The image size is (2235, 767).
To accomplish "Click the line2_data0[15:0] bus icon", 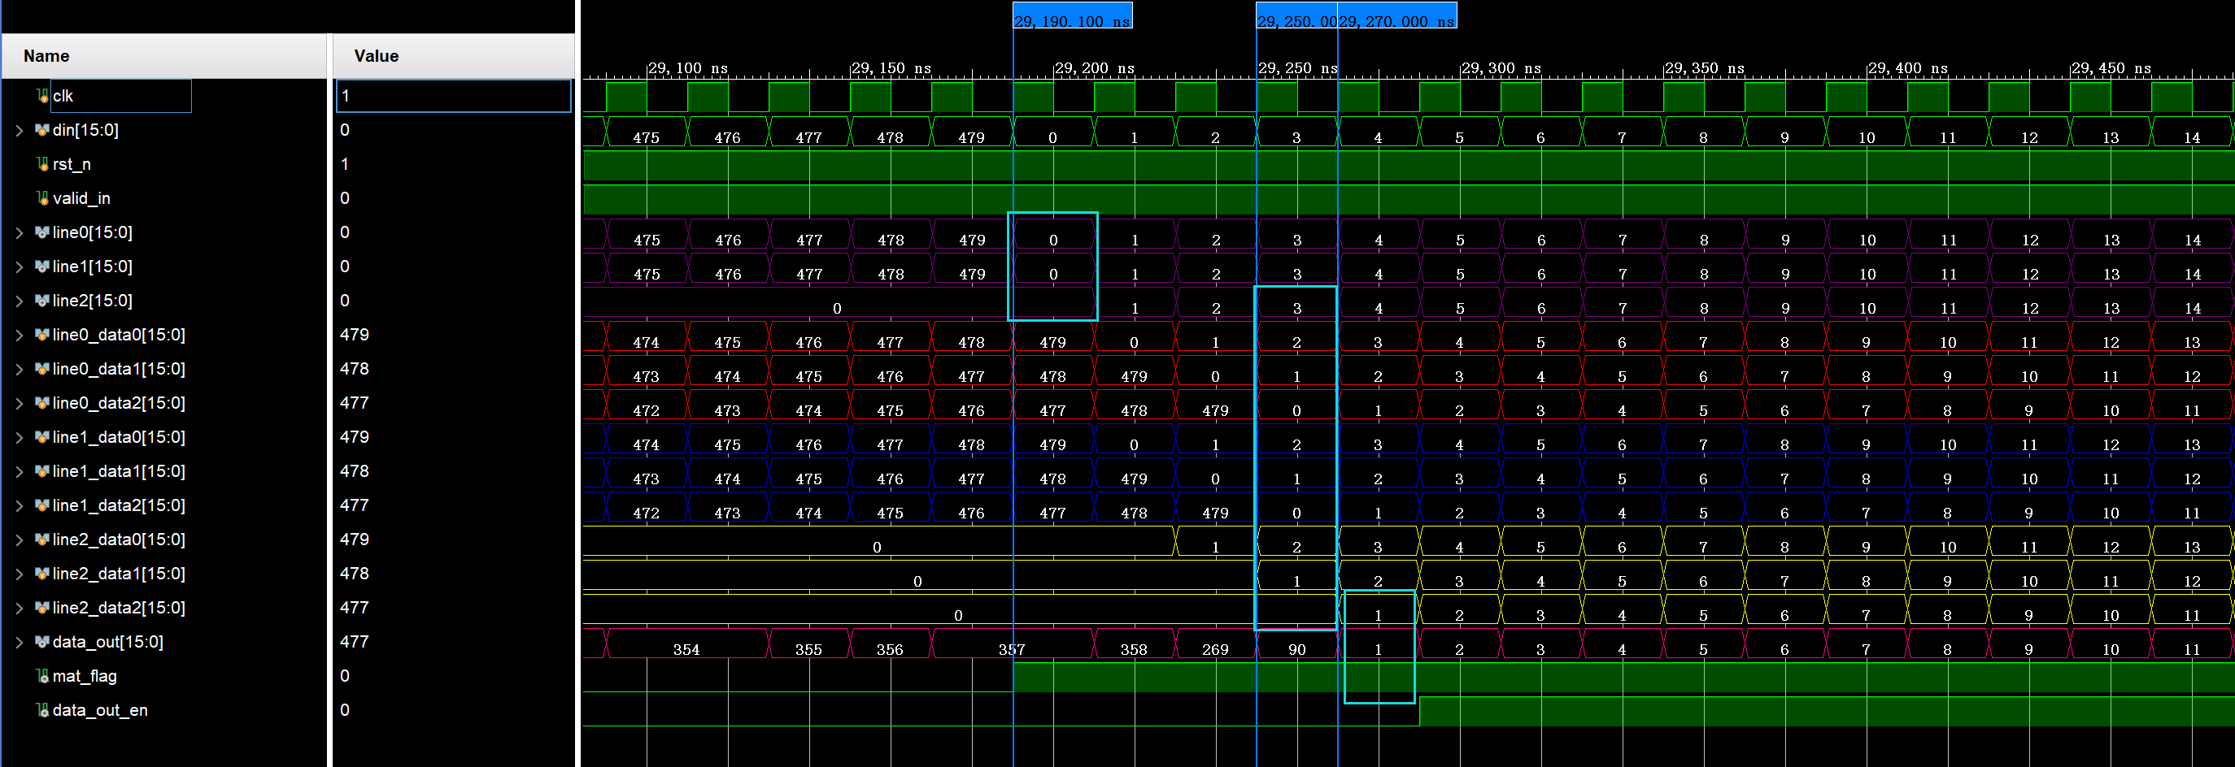I will point(41,539).
